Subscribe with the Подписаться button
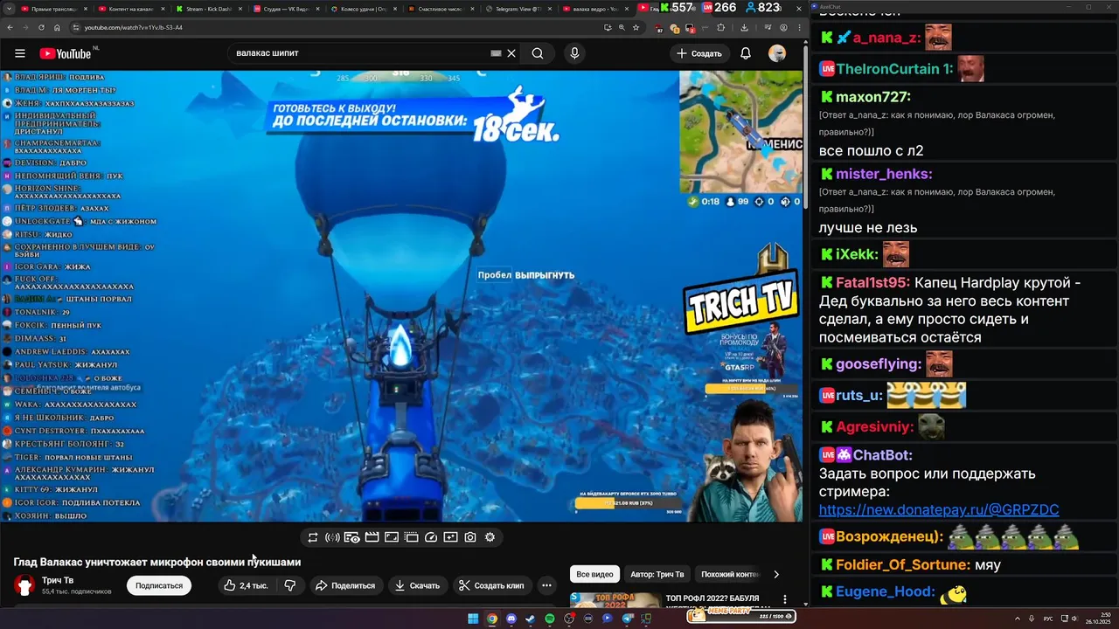This screenshot has width=1119, height=629. coord(159,585)
